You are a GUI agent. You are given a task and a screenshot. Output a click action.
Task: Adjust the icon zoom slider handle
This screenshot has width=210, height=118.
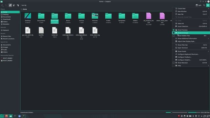pyautogui.click(x=171, y=112)
